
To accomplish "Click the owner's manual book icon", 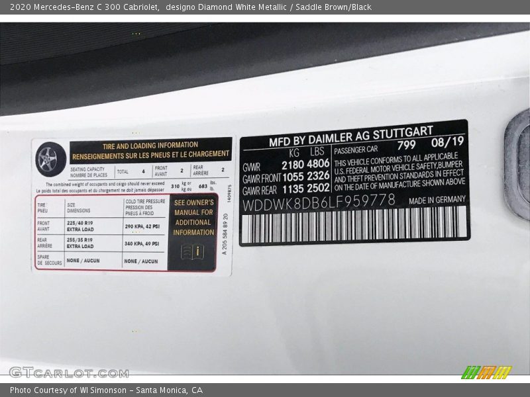I will click(193, 252).
